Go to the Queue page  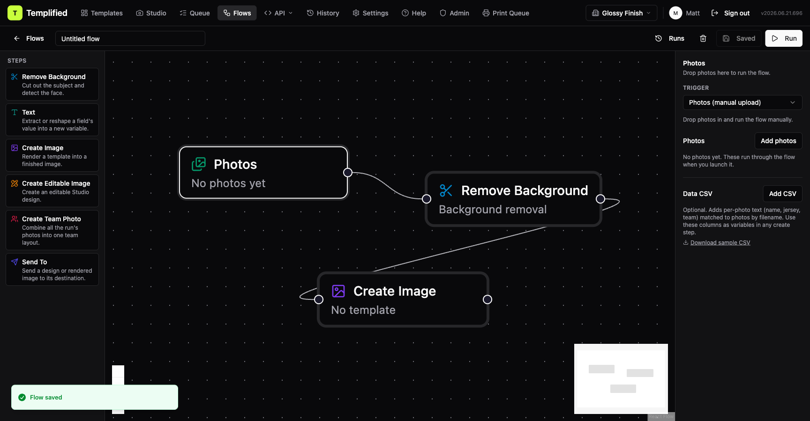tap(195, 13)
